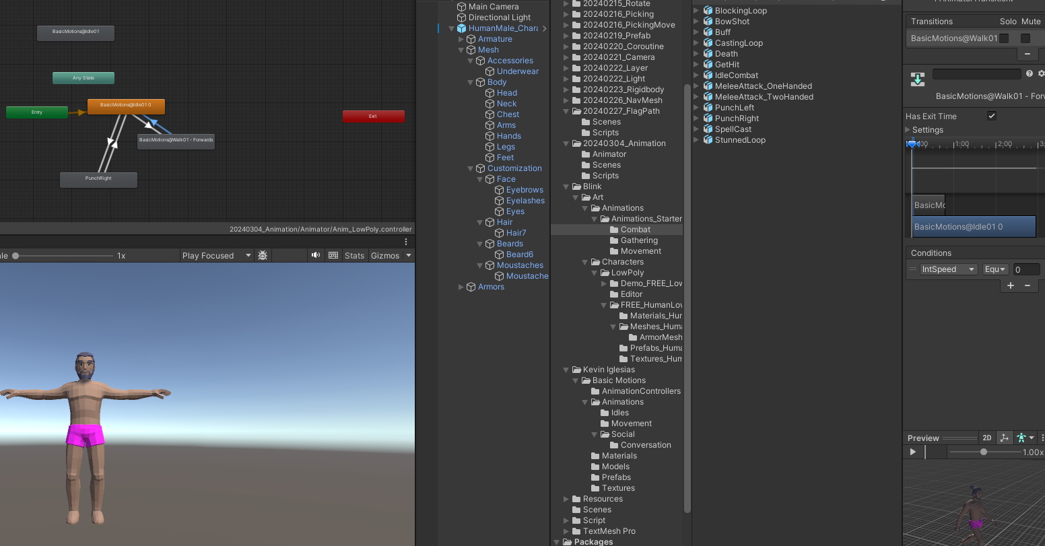Select the LowPoly characters folder
Image resolution: width=1045 pixels, height=546 pixels.
coord(627,273)
